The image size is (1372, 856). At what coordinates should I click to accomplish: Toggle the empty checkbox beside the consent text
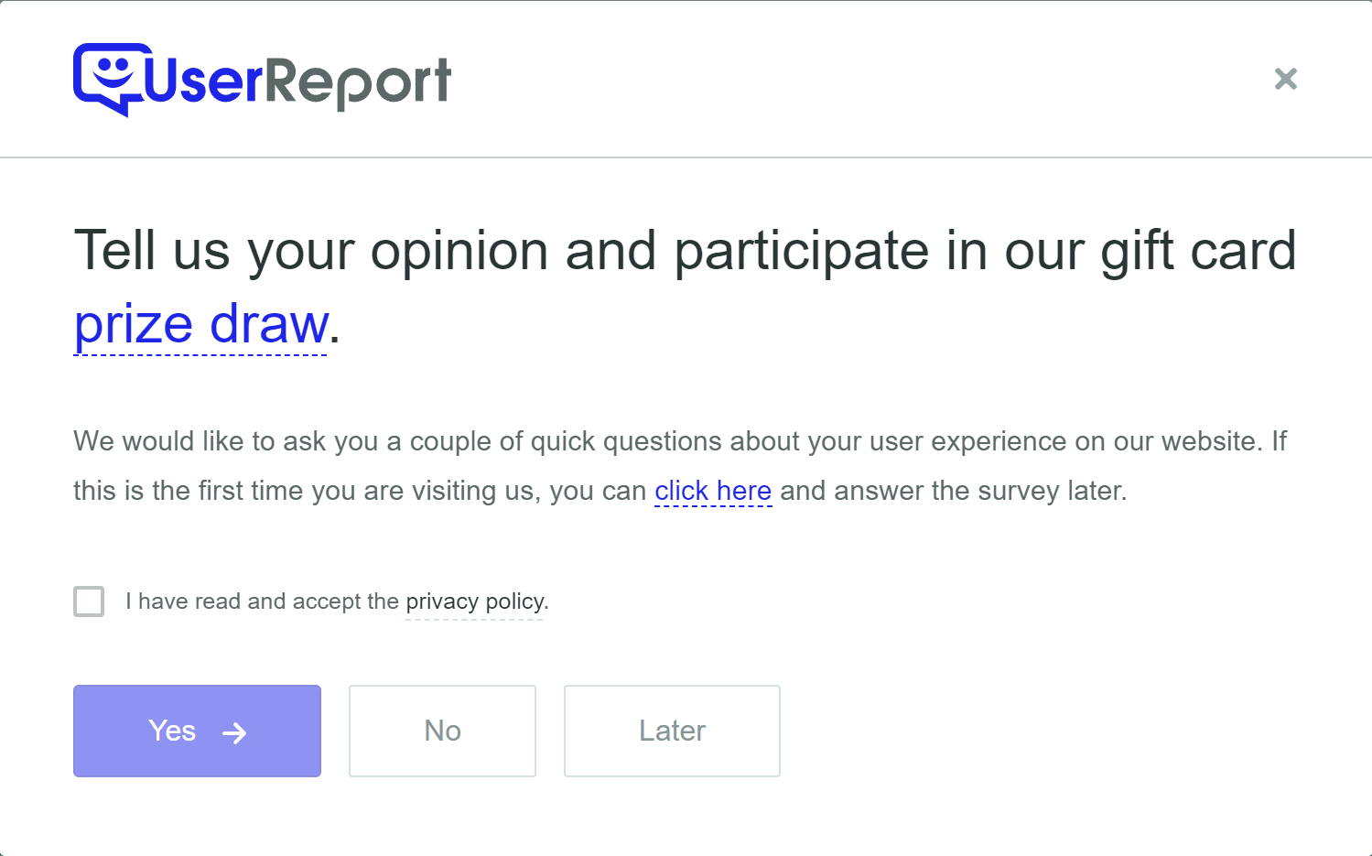[x=89, y=601]
